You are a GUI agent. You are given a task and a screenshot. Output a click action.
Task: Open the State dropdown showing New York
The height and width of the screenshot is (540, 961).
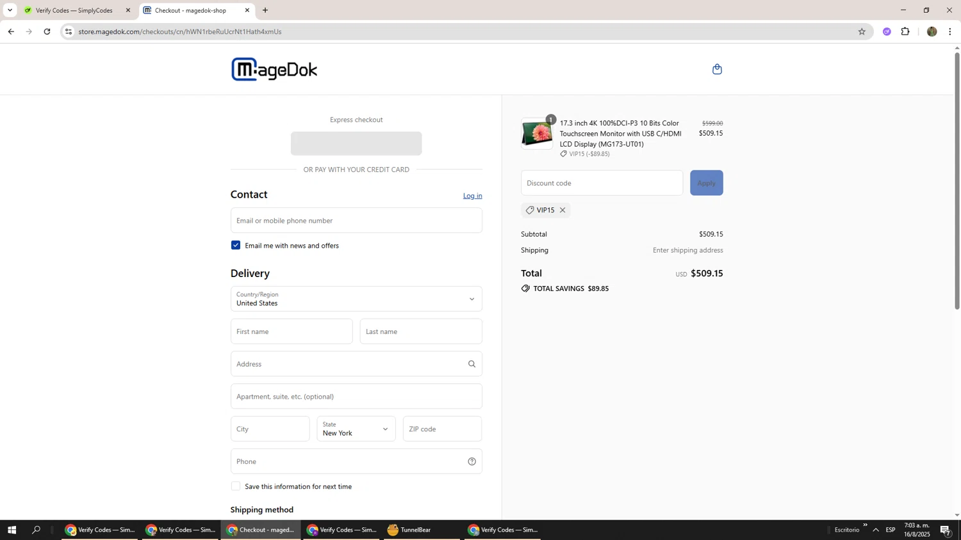point(356,429)
